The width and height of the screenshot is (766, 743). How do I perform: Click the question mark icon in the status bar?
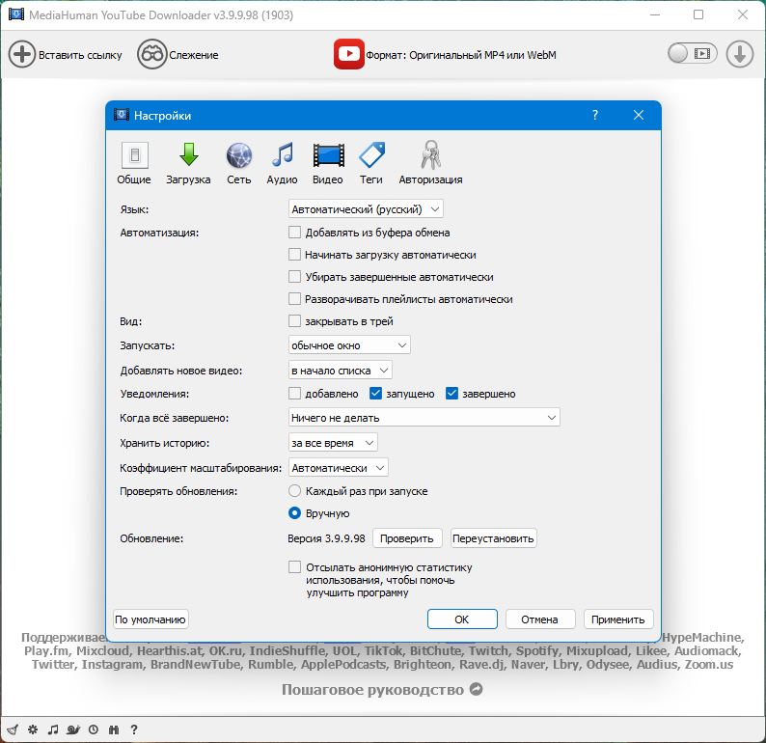(134, 729)
